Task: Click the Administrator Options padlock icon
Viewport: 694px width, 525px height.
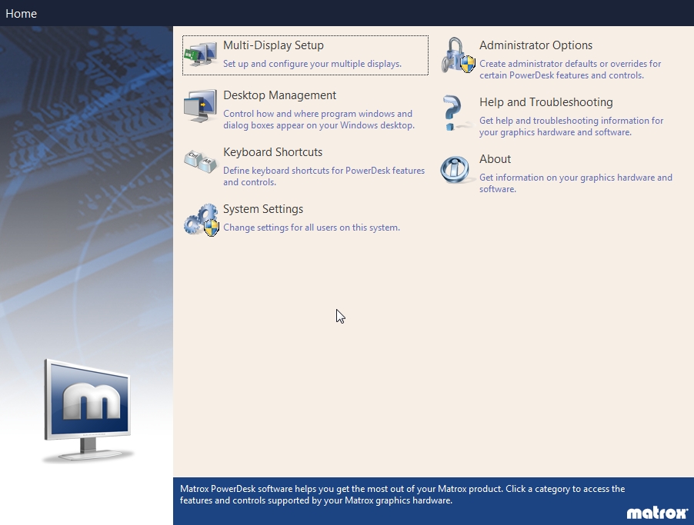Action: [458, 55]
